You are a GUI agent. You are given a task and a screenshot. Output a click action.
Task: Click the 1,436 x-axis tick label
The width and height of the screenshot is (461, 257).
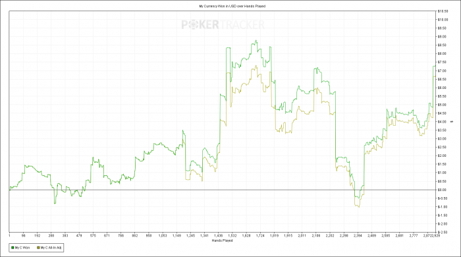coord(219,235)
